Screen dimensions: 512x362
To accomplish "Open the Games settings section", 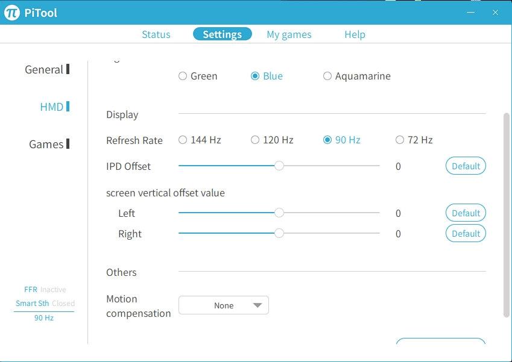I will 46,145.
